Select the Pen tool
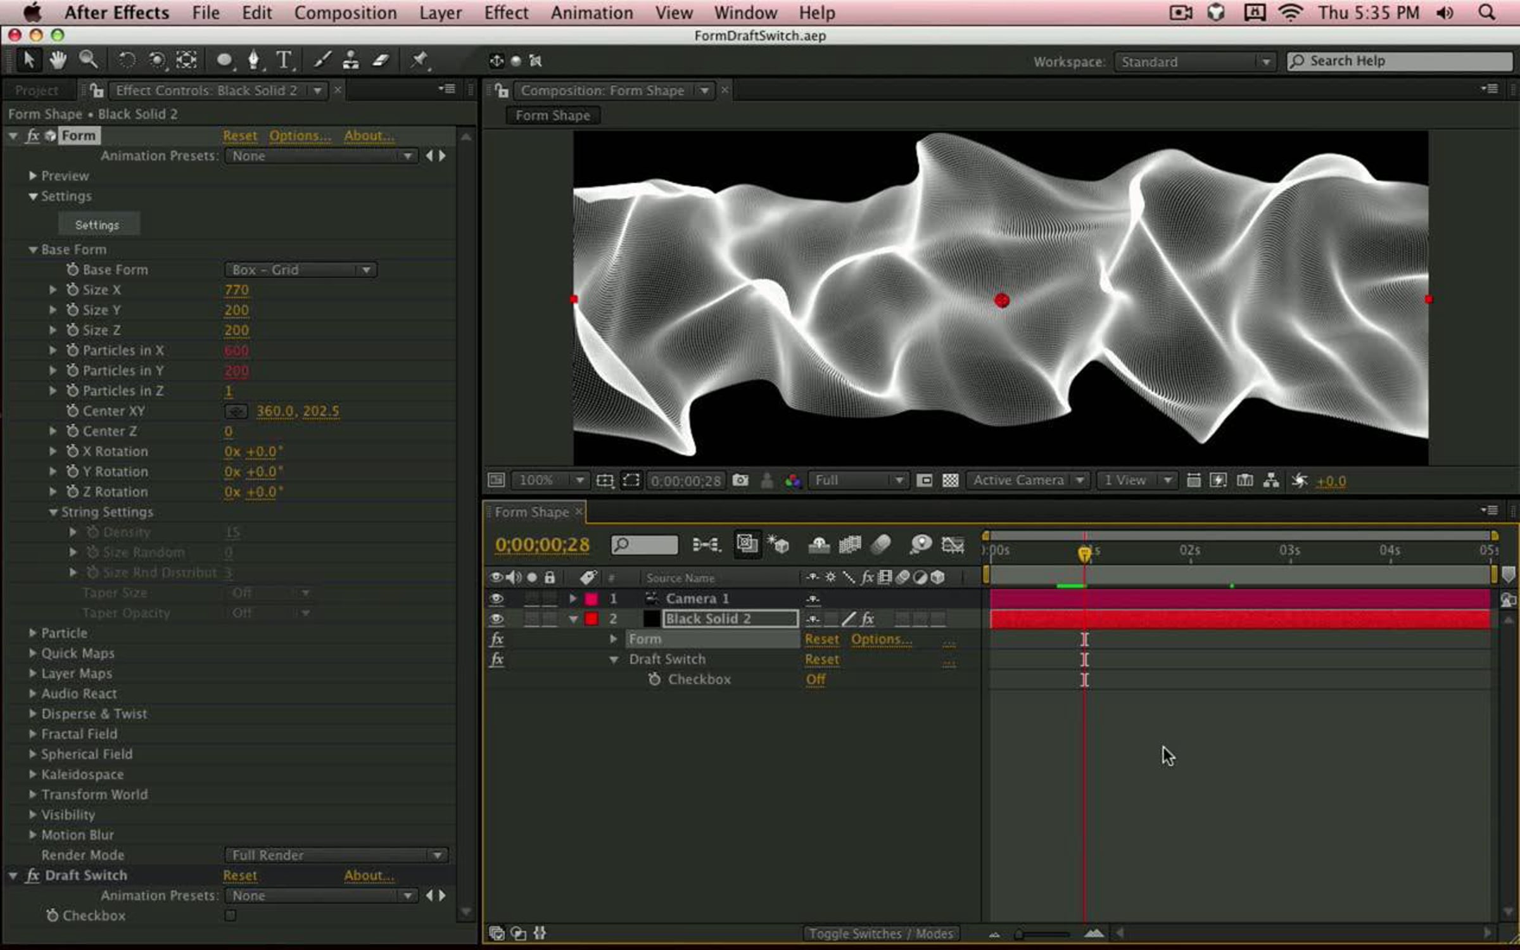The image size is (1520, 950). pos(254,60)
